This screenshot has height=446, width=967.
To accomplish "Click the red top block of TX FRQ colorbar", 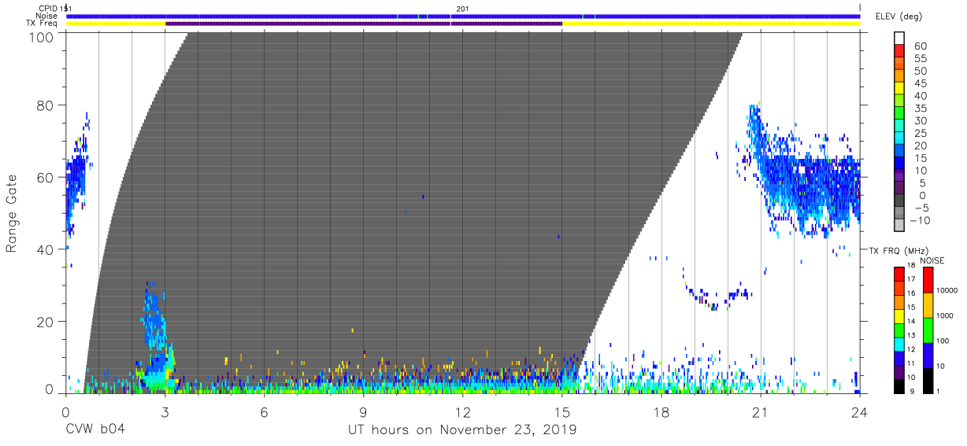I will (899, 275).
